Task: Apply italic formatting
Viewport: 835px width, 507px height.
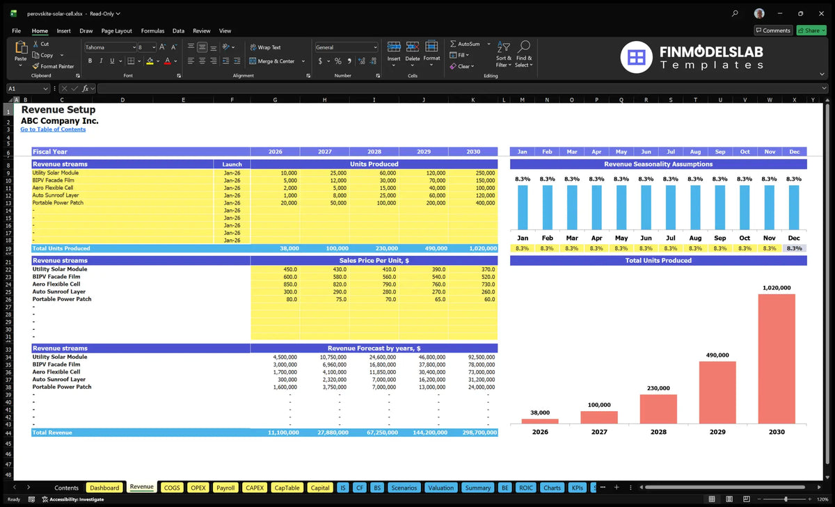Action: point(101,61)
